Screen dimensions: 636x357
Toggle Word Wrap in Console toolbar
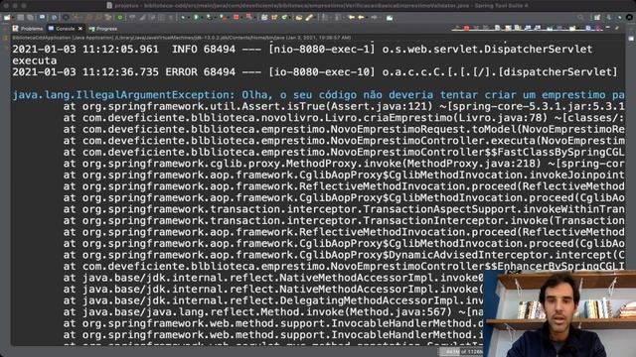tap(518, 29)
